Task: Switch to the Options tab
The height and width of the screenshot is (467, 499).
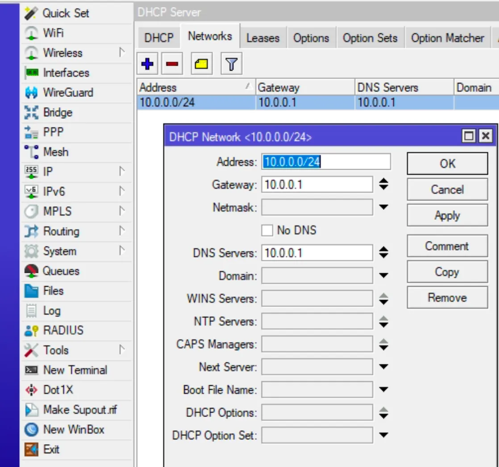Action: coord(311,38)
